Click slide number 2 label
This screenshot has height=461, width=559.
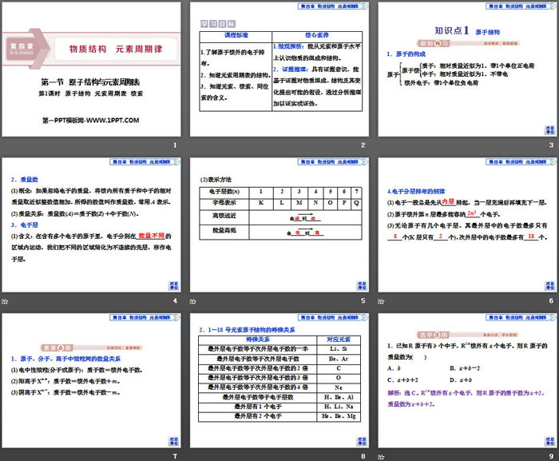click(363, 145)
